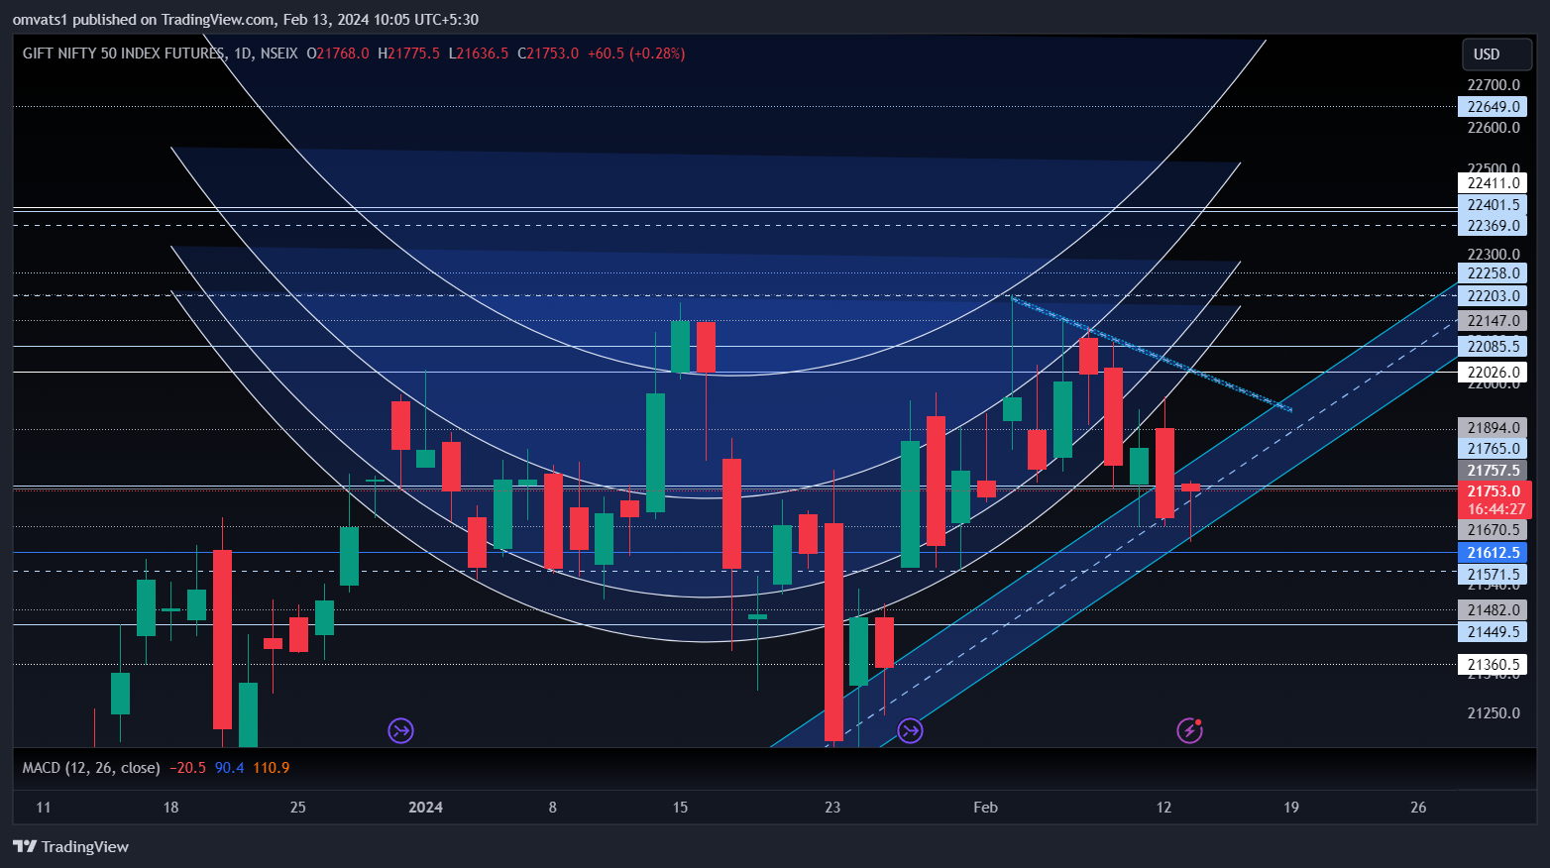1550x868 pixels.
Task: Click the GIFT NIFTY 50 INDEX FUTURES title
Action: tap(123, 54)
